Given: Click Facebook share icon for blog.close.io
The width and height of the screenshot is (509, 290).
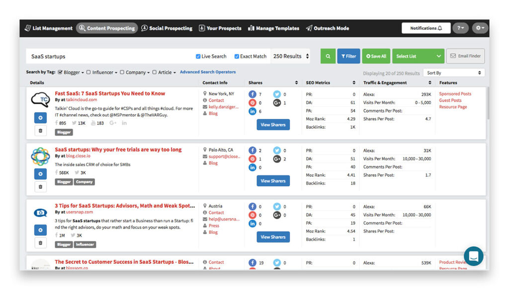Looking at the screenshot, I should click(x=253, y=150).
